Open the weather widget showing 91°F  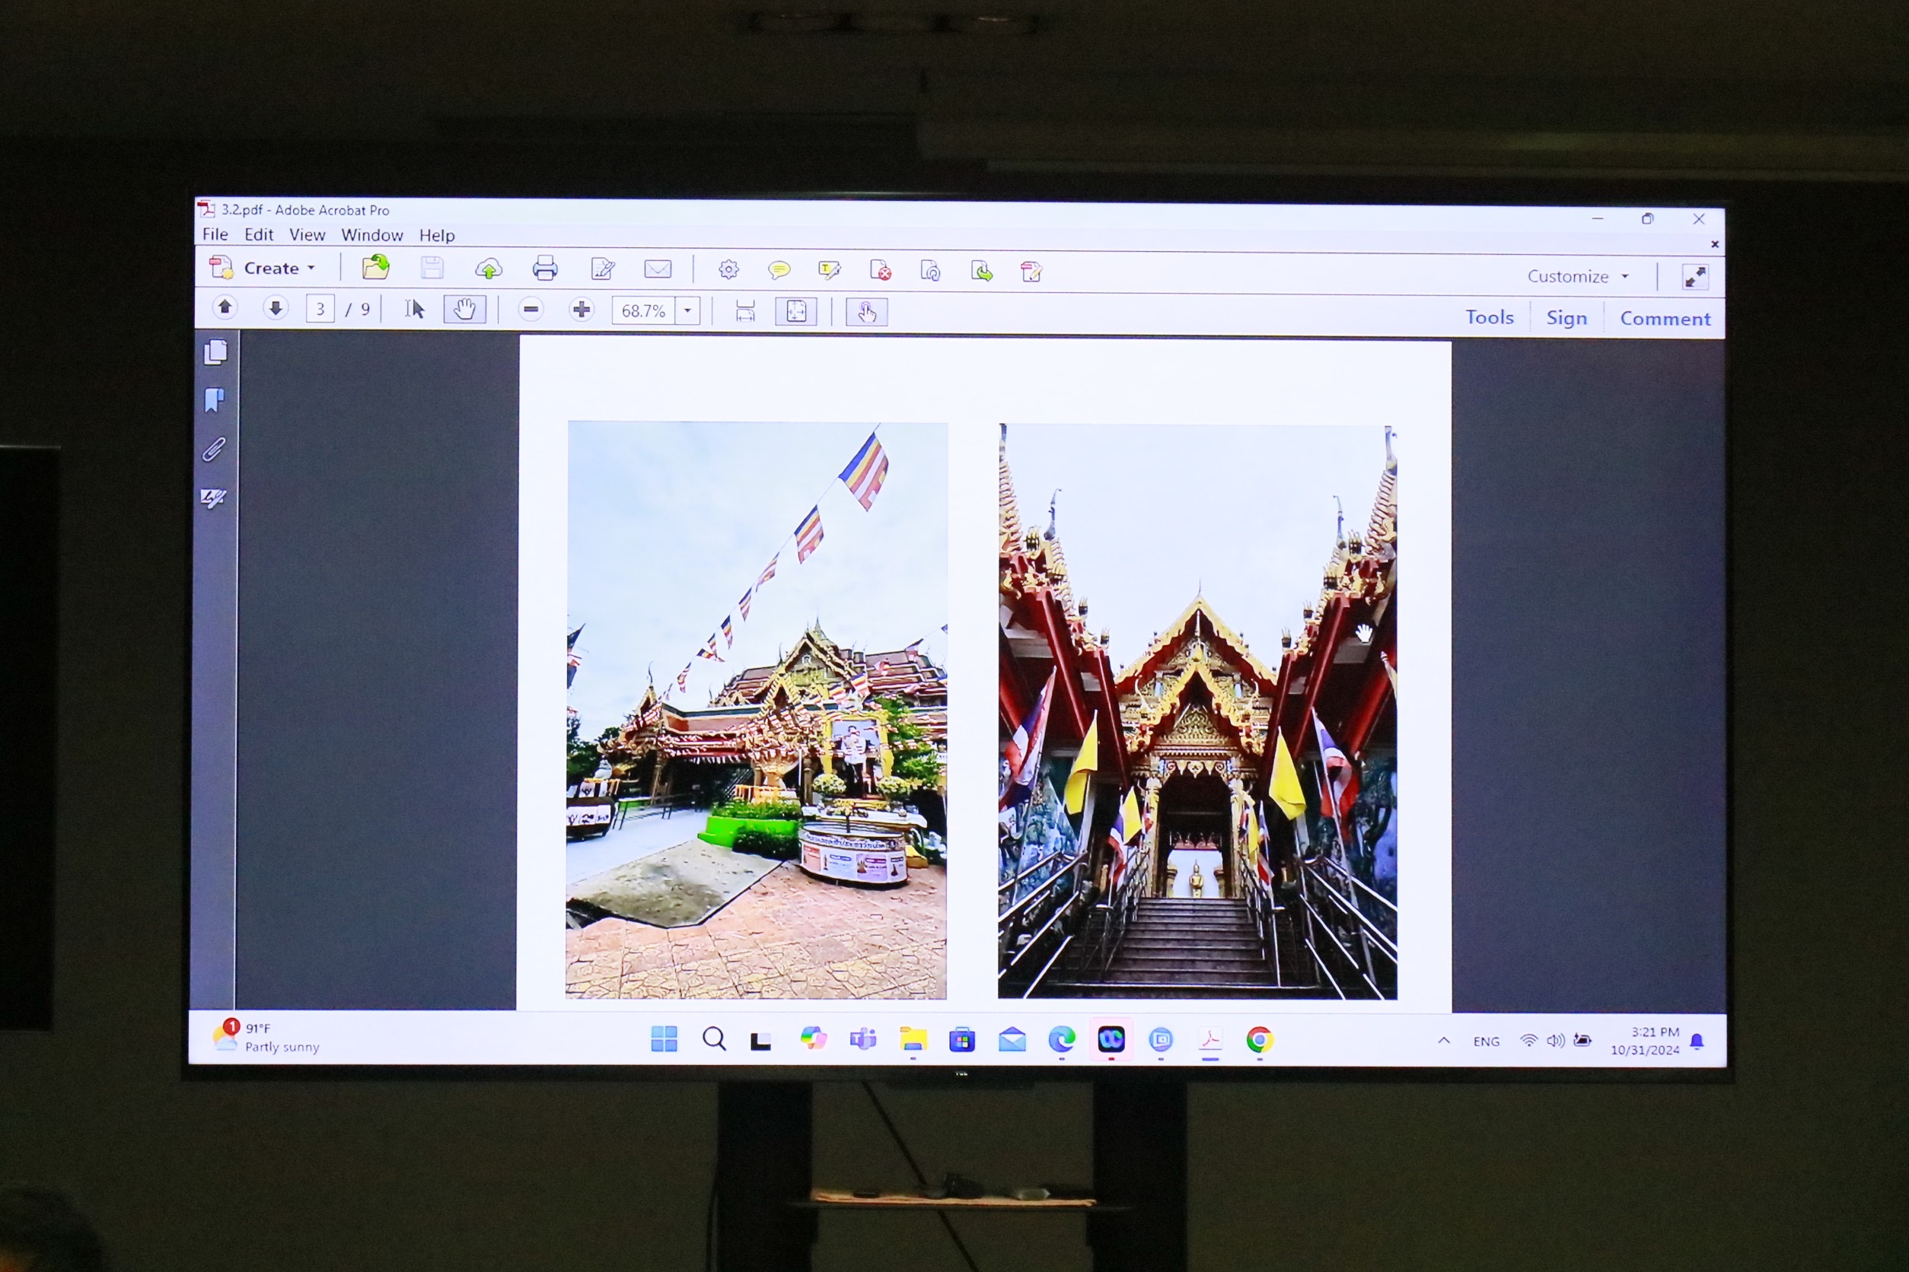(x=268, y=1037)
